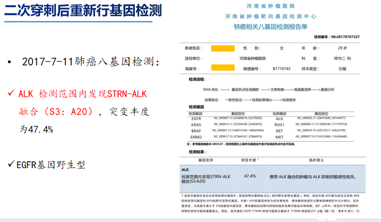381x222 pixels.
Task: Click the 突变丰度 column header
Action: pyautogui.click(x=250, y=160)
